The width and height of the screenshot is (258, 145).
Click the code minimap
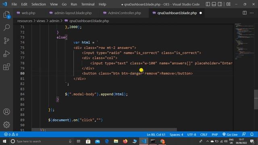coord(244,41)
